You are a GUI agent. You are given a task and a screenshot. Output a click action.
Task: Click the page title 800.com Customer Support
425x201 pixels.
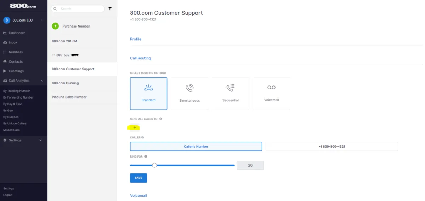166,13
